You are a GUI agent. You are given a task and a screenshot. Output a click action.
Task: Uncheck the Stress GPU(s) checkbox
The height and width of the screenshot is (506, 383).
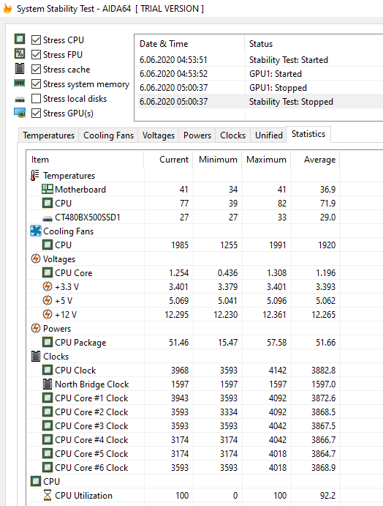point(36,114)
